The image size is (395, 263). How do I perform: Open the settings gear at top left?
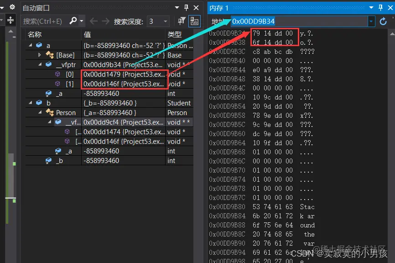[x=12, y=7]
